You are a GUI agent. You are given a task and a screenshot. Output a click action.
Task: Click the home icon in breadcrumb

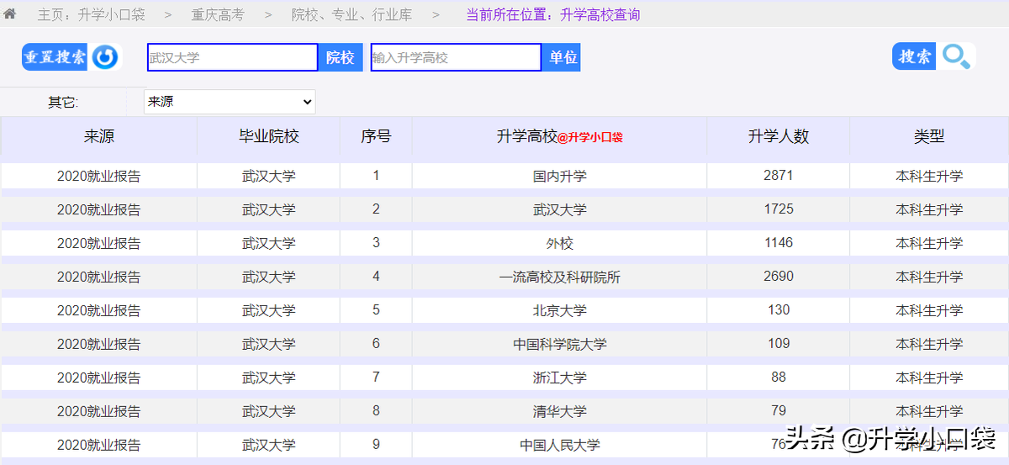coord(10,15)
